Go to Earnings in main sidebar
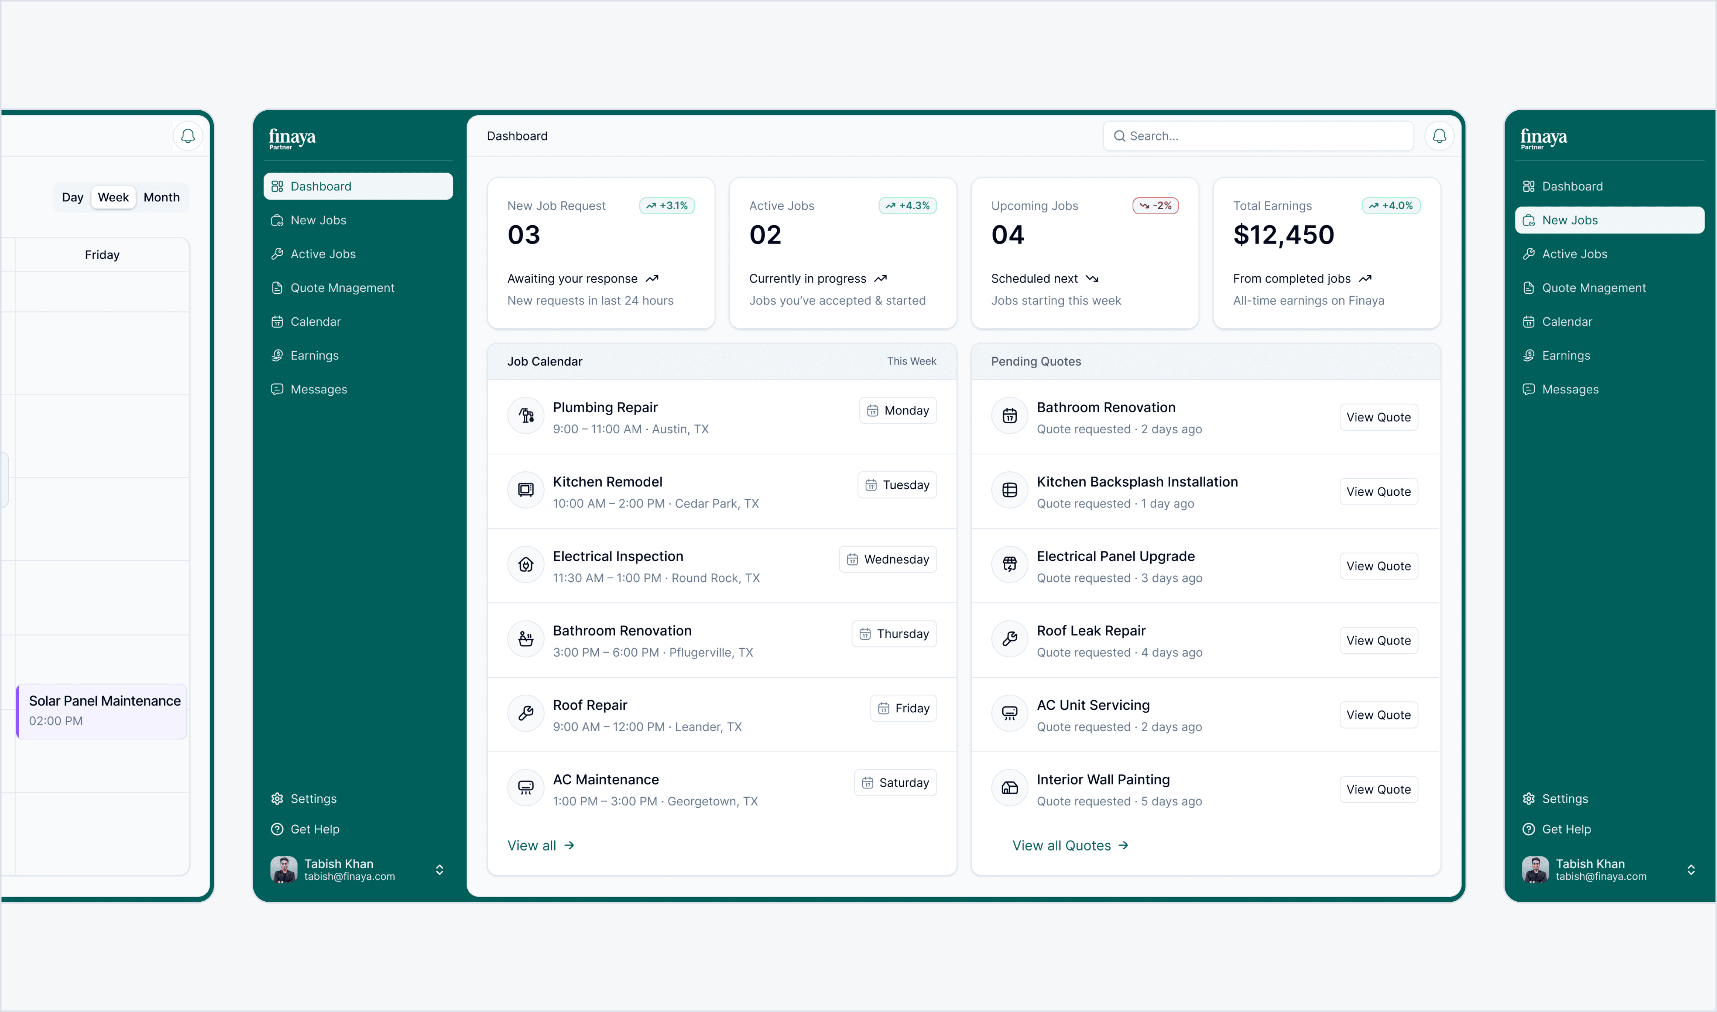Image resolution: width=1717 pixels, height=1012 pixels. 314,355
